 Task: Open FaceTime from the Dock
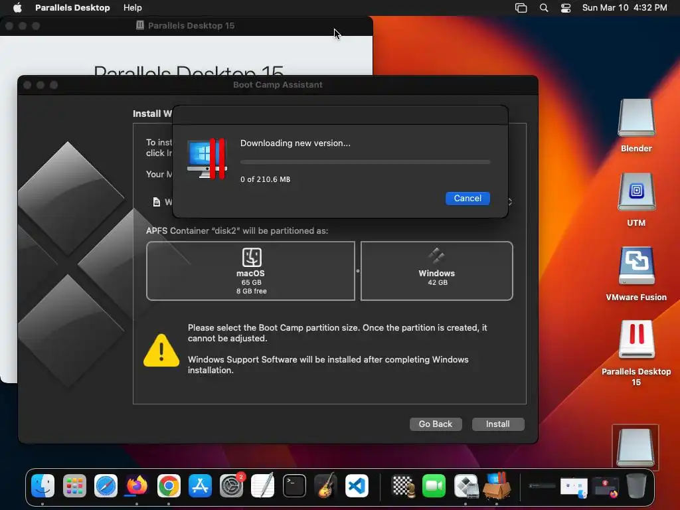(434, 485)
